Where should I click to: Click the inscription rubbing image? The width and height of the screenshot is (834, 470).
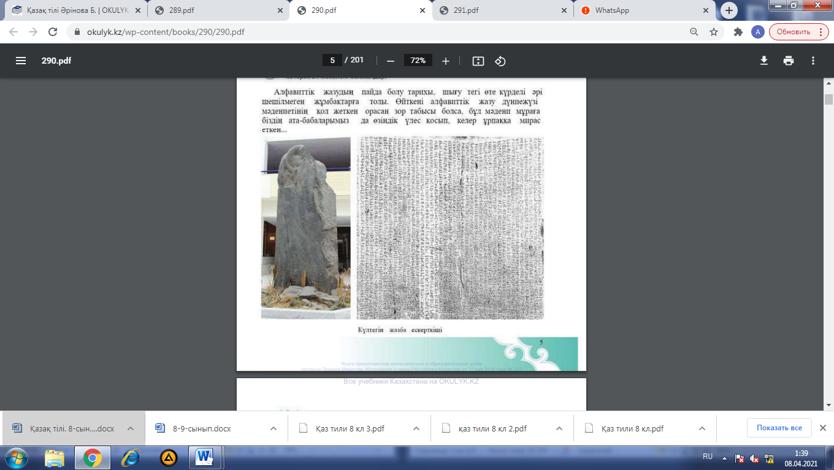point(450,228)
